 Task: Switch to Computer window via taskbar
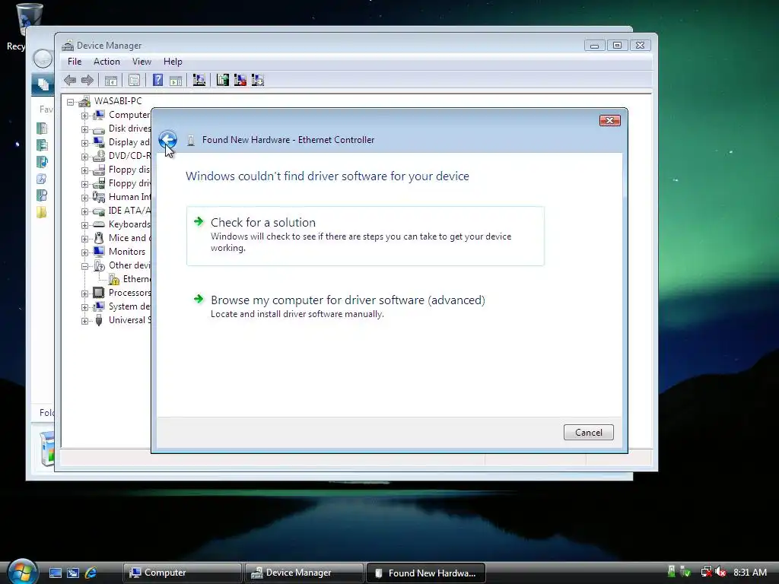pyautogui.click(x=183, y=573)
